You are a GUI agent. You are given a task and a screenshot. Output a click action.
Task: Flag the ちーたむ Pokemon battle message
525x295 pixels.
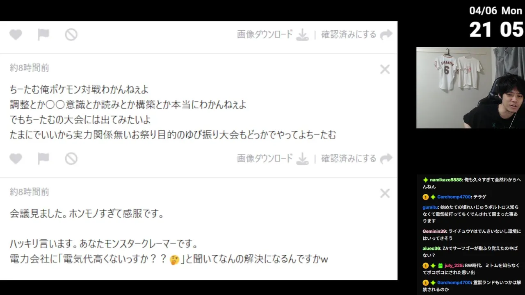[x=43, y=159]
